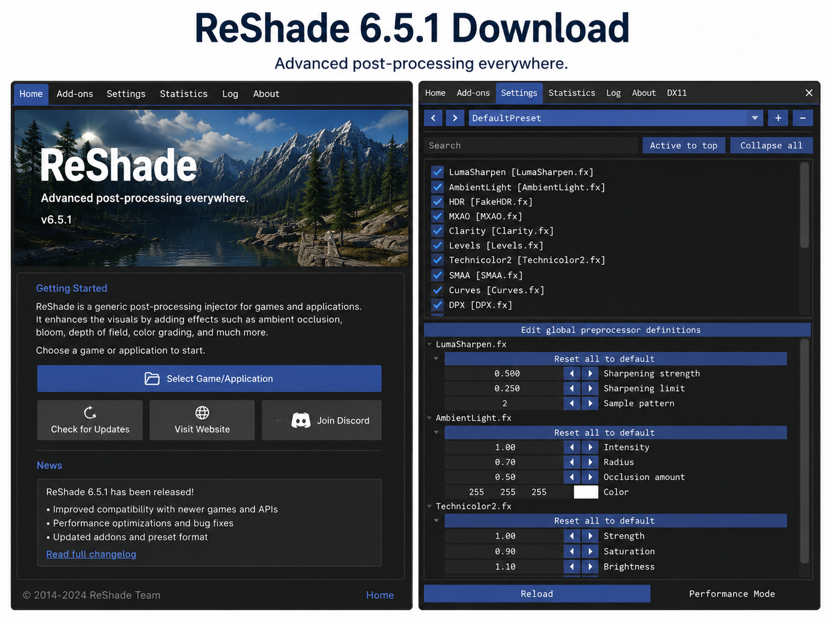The width and height of the screenshot is (832, 624).
Task: Click the effect Search field
Action: (x=531, y=145)
